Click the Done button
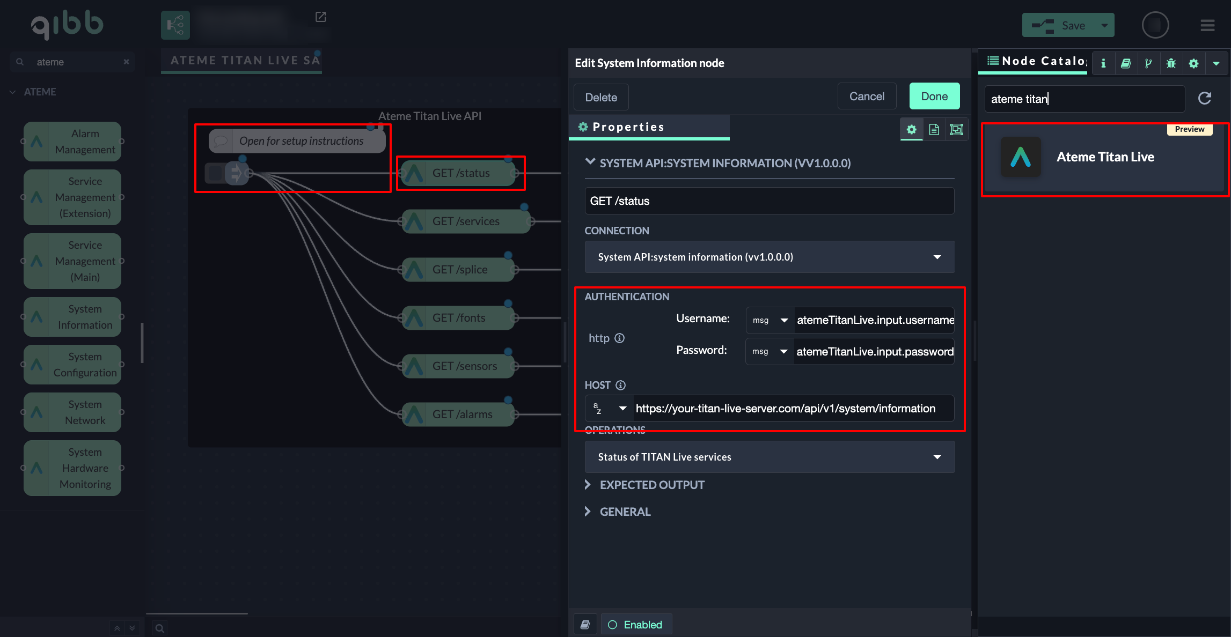Viewport: 1231px width, 637px height. point(934,97)
